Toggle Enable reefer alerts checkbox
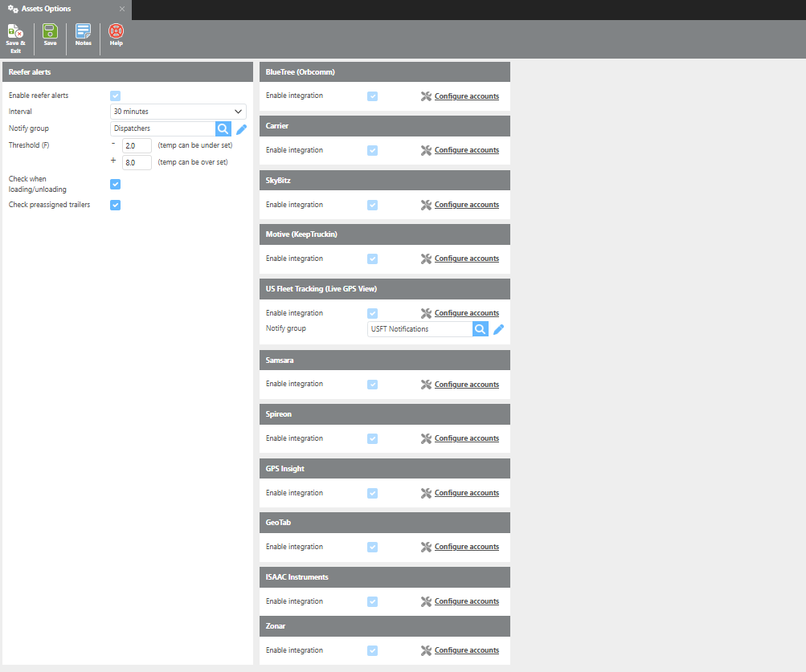The image size is (806, 672). 115,96
